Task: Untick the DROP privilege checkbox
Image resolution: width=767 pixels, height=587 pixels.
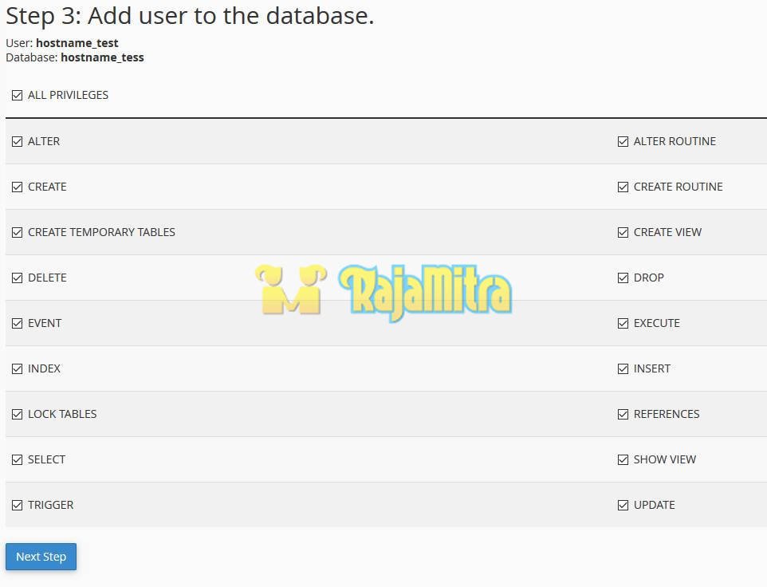Action: tap(623, 278)
